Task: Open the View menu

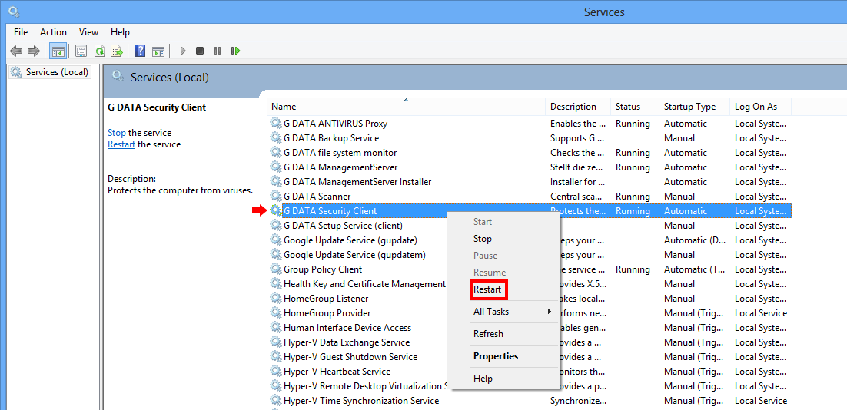Action: [x=88, y=31]
